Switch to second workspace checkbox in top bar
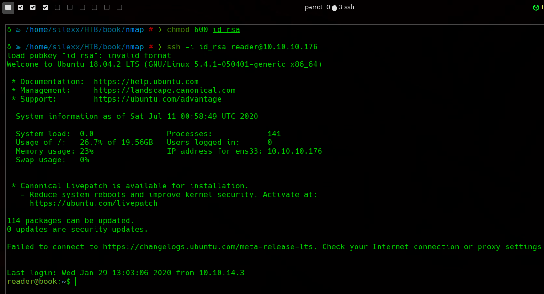544x294 pixels. click(x=21, y=7)
